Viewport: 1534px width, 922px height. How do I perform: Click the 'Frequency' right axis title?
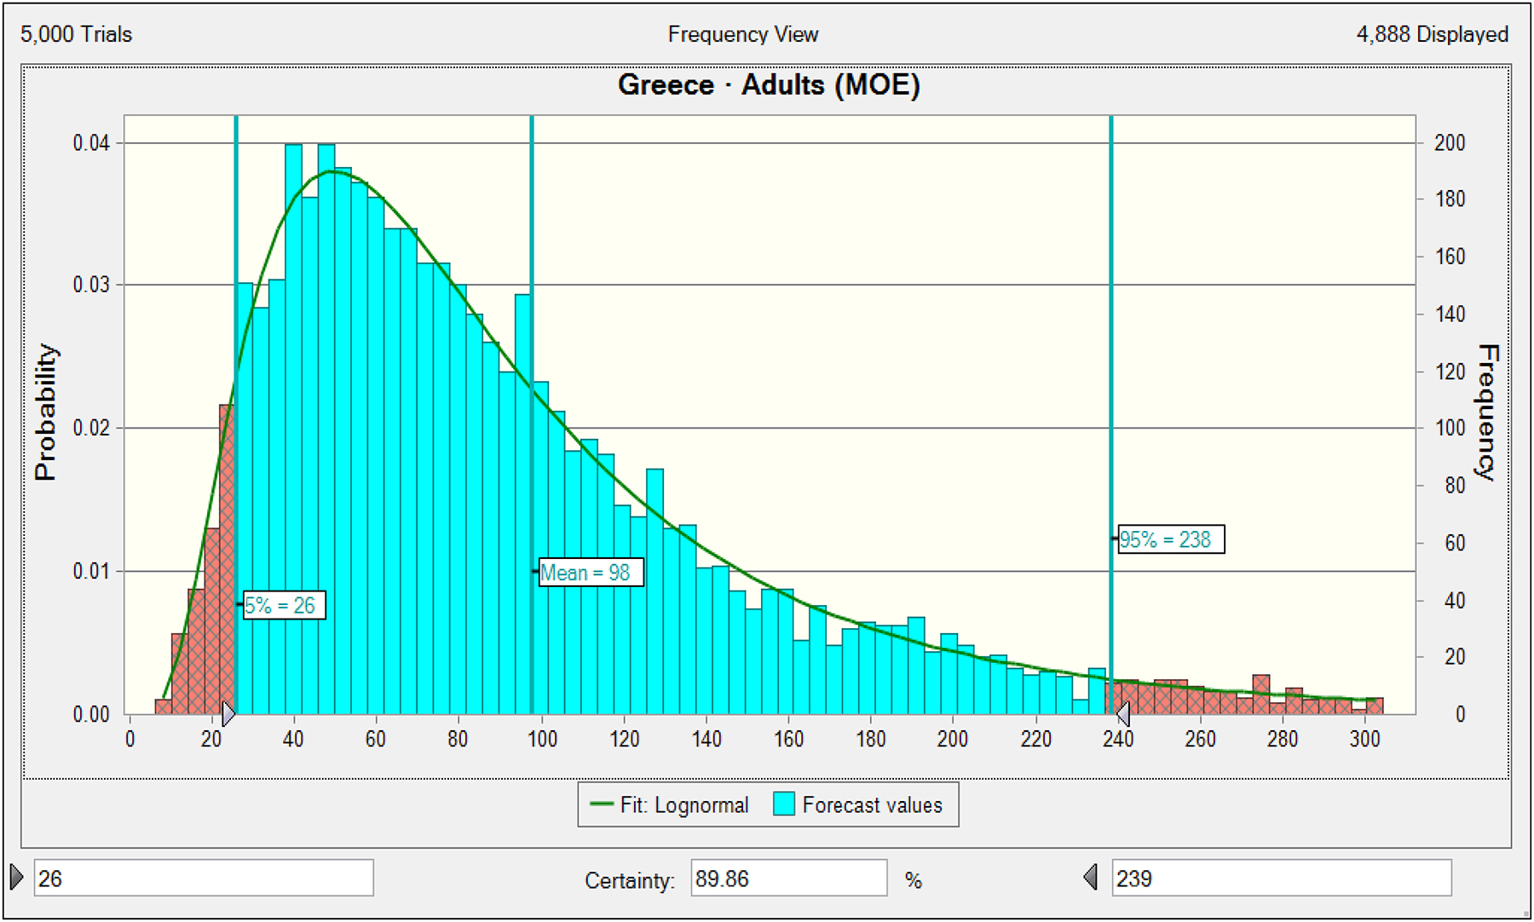1487,412
